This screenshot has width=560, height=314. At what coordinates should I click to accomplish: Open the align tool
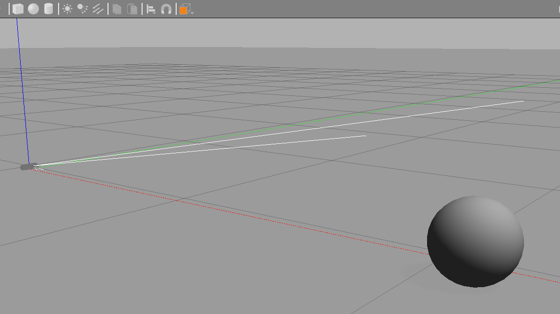coord(151,9)
